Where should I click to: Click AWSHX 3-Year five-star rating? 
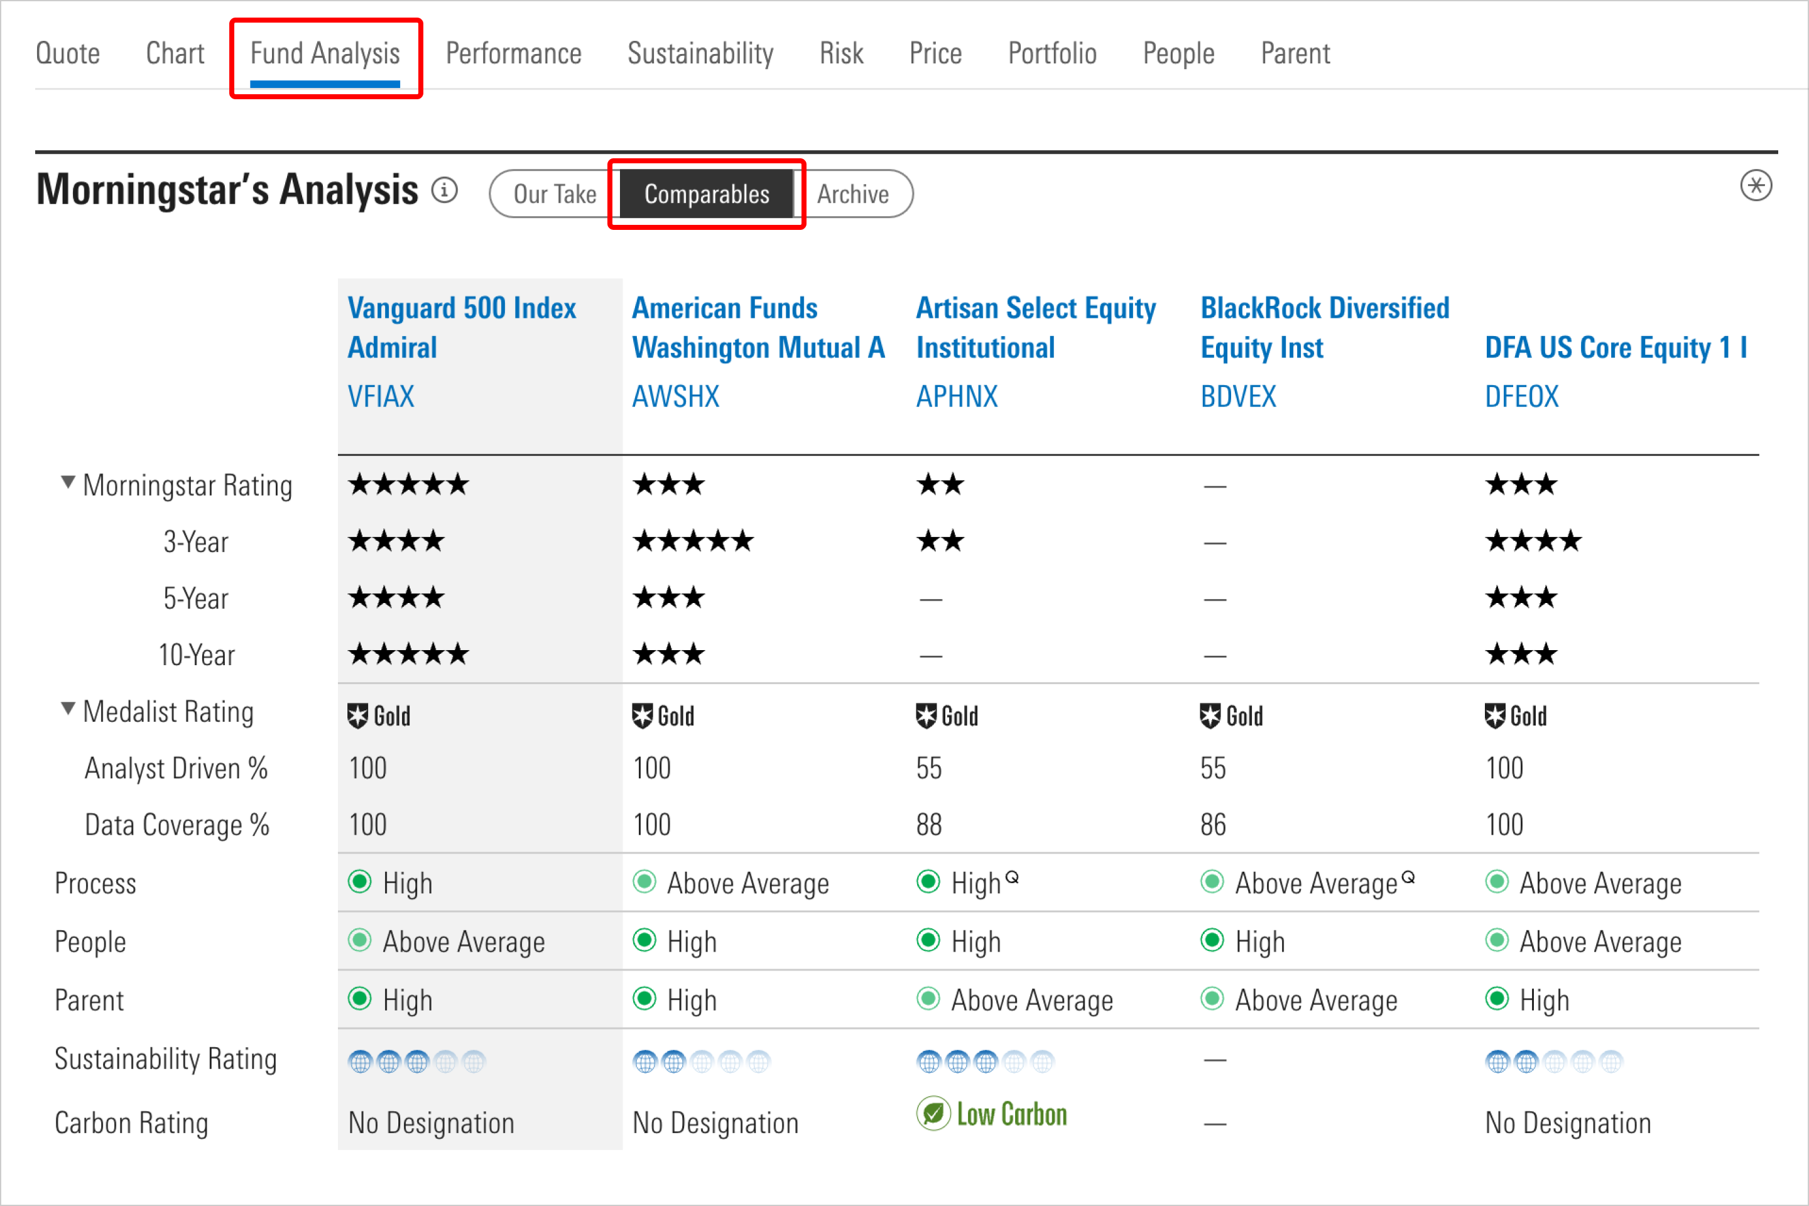693,541
